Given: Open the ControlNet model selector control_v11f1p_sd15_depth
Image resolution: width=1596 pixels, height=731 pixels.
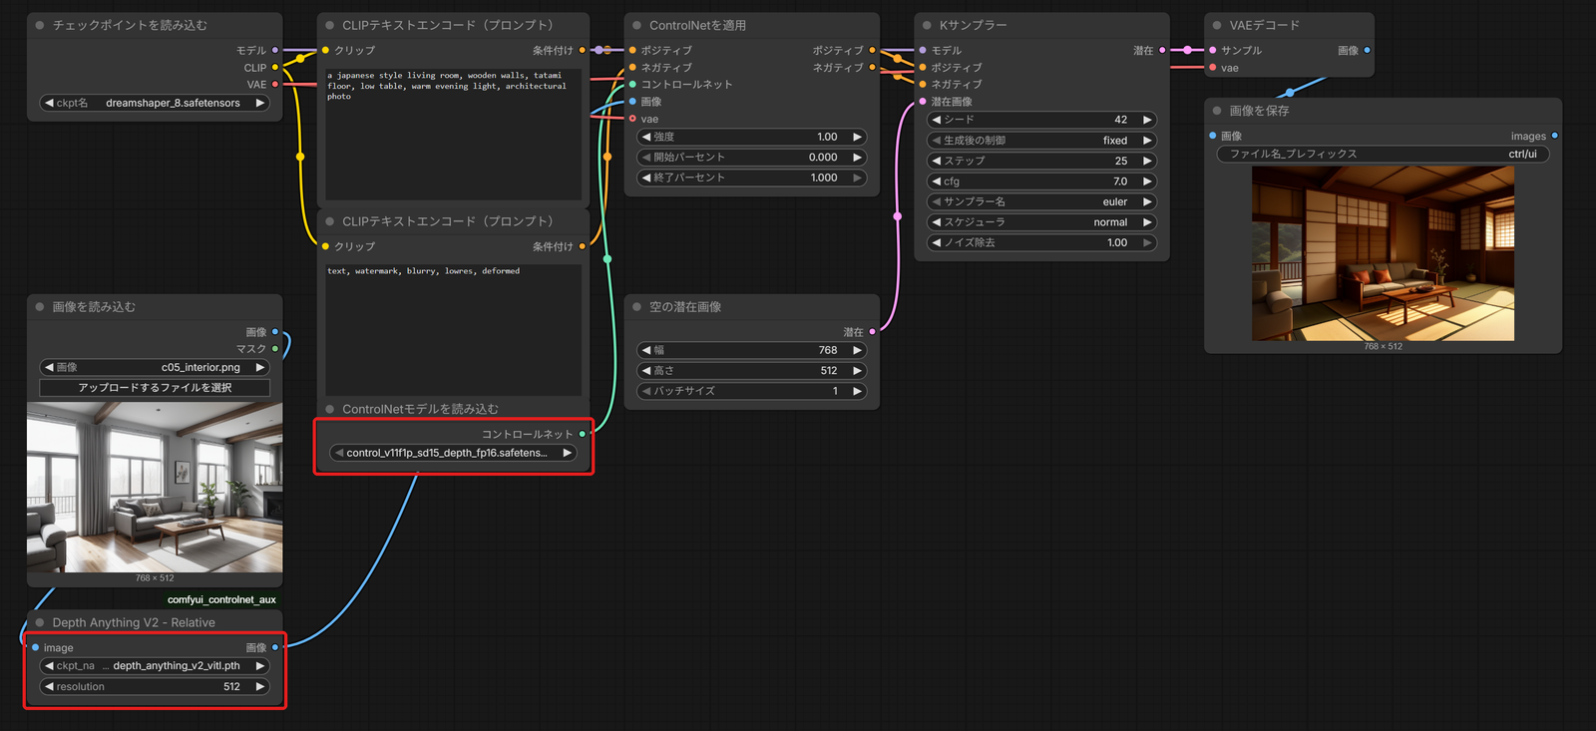Looking at the screenshot, I should (454, 453).
